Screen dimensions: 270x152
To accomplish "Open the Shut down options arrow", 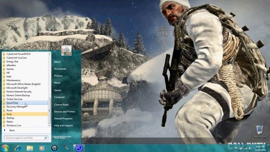I will [69, 138].
